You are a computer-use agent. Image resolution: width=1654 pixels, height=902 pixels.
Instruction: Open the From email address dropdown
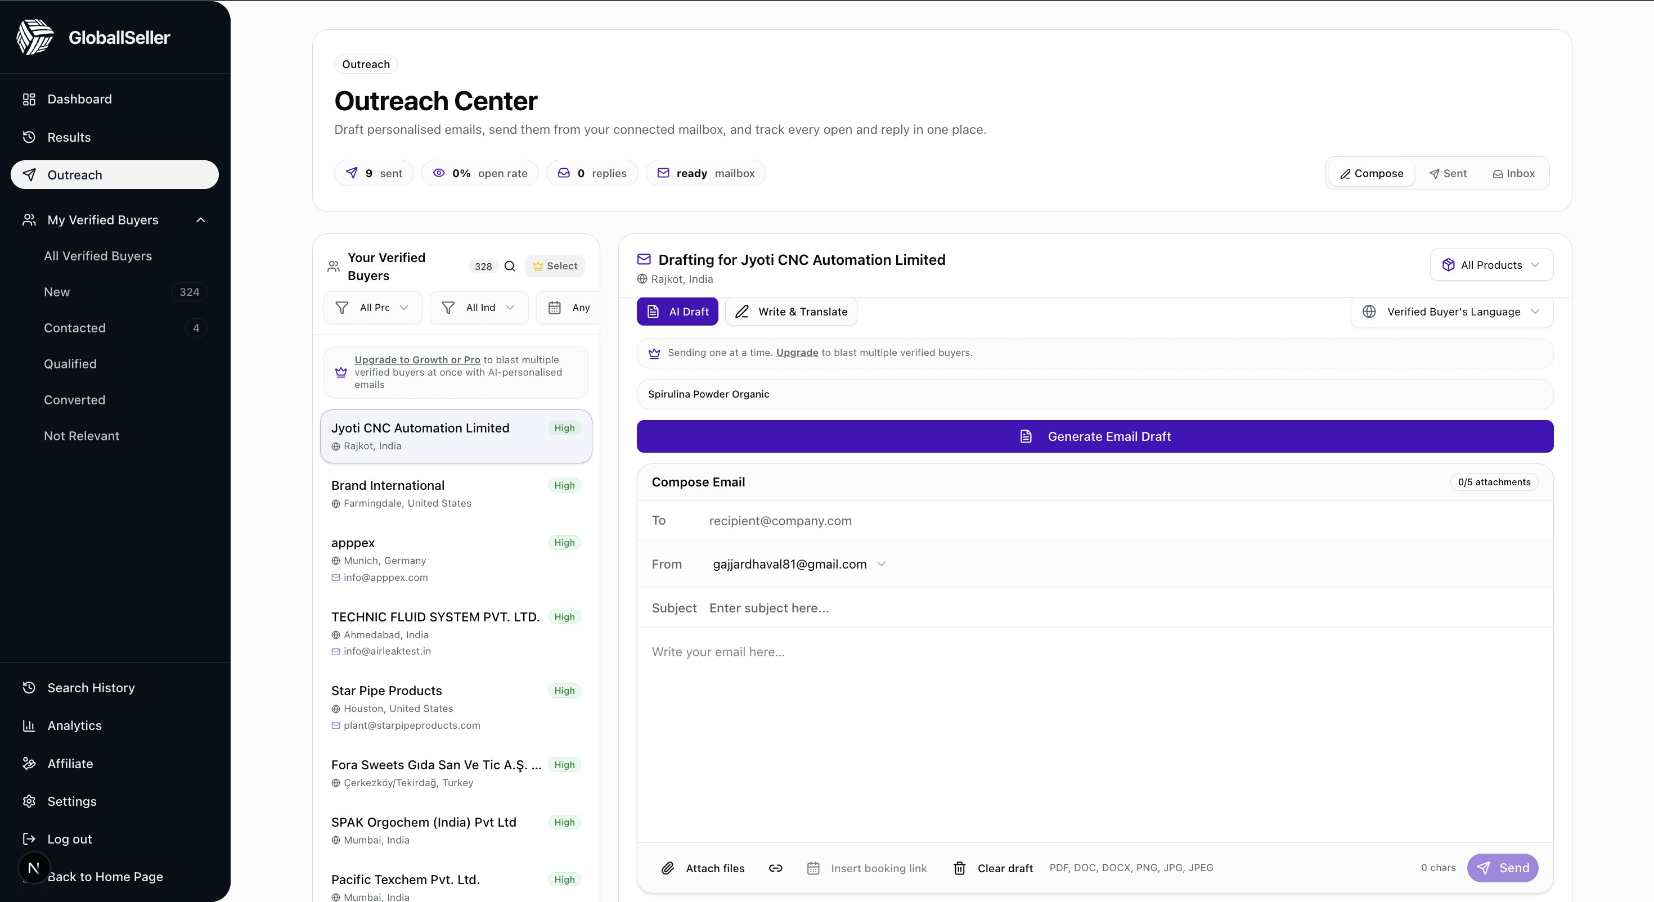799,564
